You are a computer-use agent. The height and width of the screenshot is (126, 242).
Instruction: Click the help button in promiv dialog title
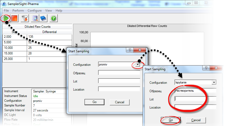pyautogui.click(x=130, y=50)
